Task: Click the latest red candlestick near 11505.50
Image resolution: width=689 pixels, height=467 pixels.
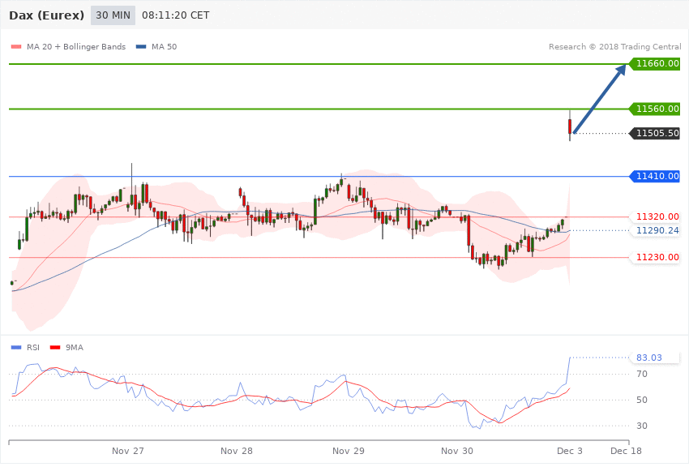Action: click(x=570, y=126)
